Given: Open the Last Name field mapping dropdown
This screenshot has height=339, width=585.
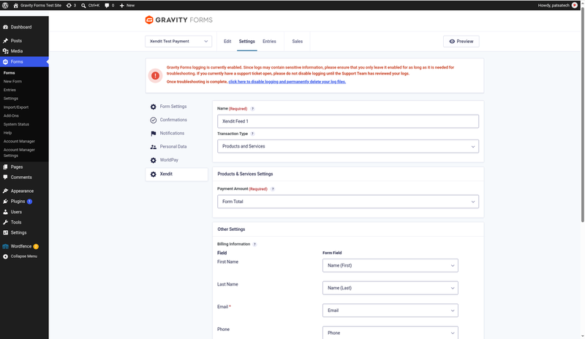Looking at the screenshot, I should [x=390, y=288].
